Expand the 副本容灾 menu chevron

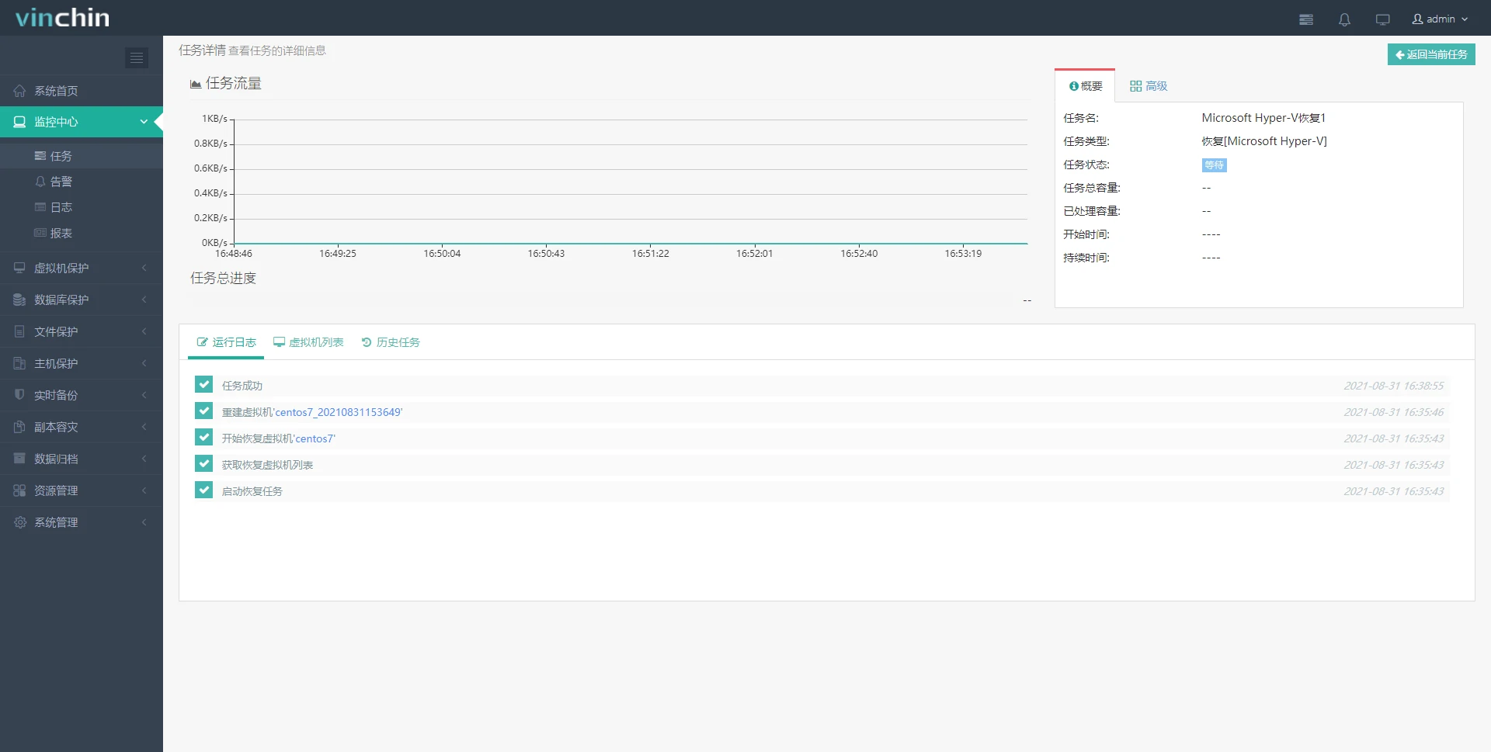coord(144,427)
